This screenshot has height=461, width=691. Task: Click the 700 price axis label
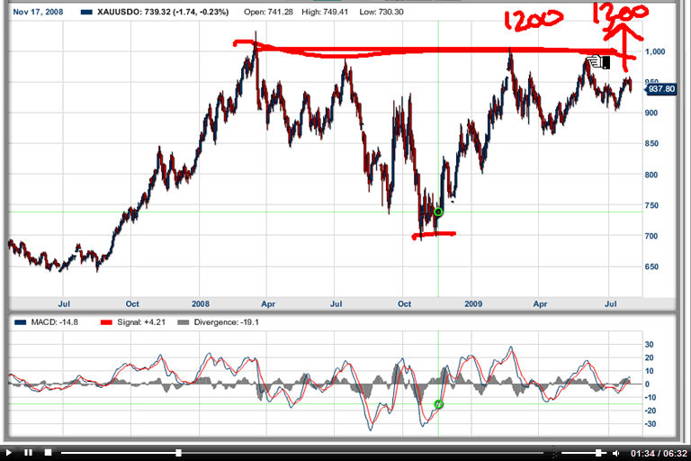(x=651, y=236)
